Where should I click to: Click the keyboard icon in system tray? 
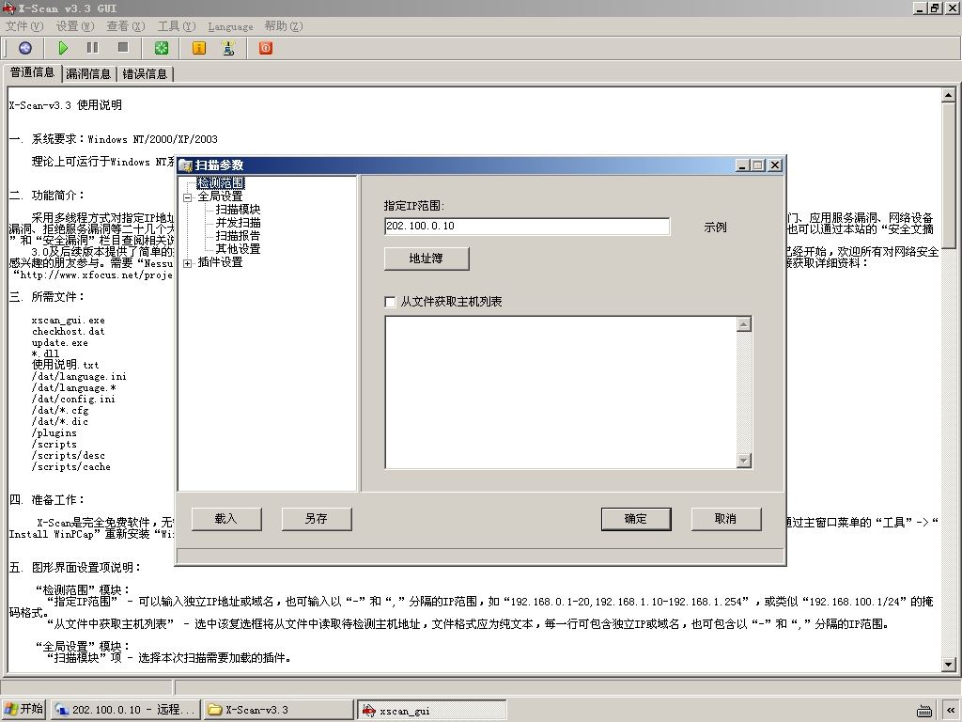pos(924,711)
